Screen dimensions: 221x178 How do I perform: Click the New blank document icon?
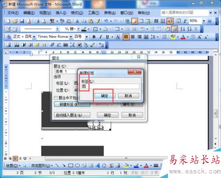[8, 21]
